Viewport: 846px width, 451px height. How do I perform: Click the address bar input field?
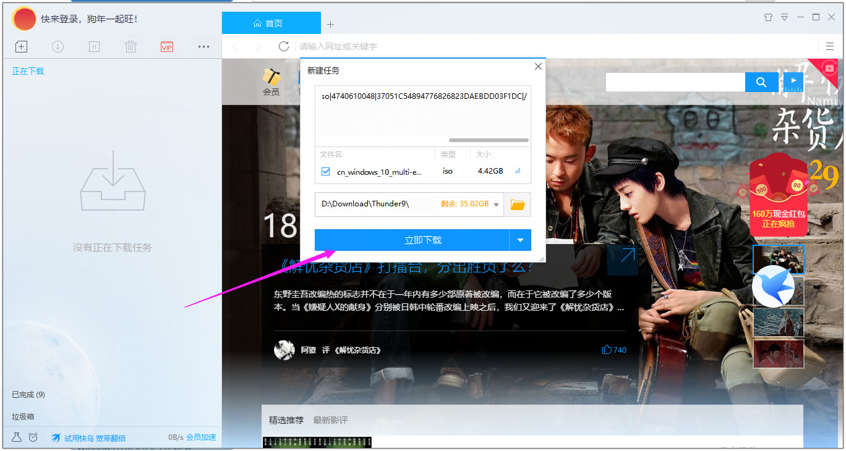pos(557,46)
